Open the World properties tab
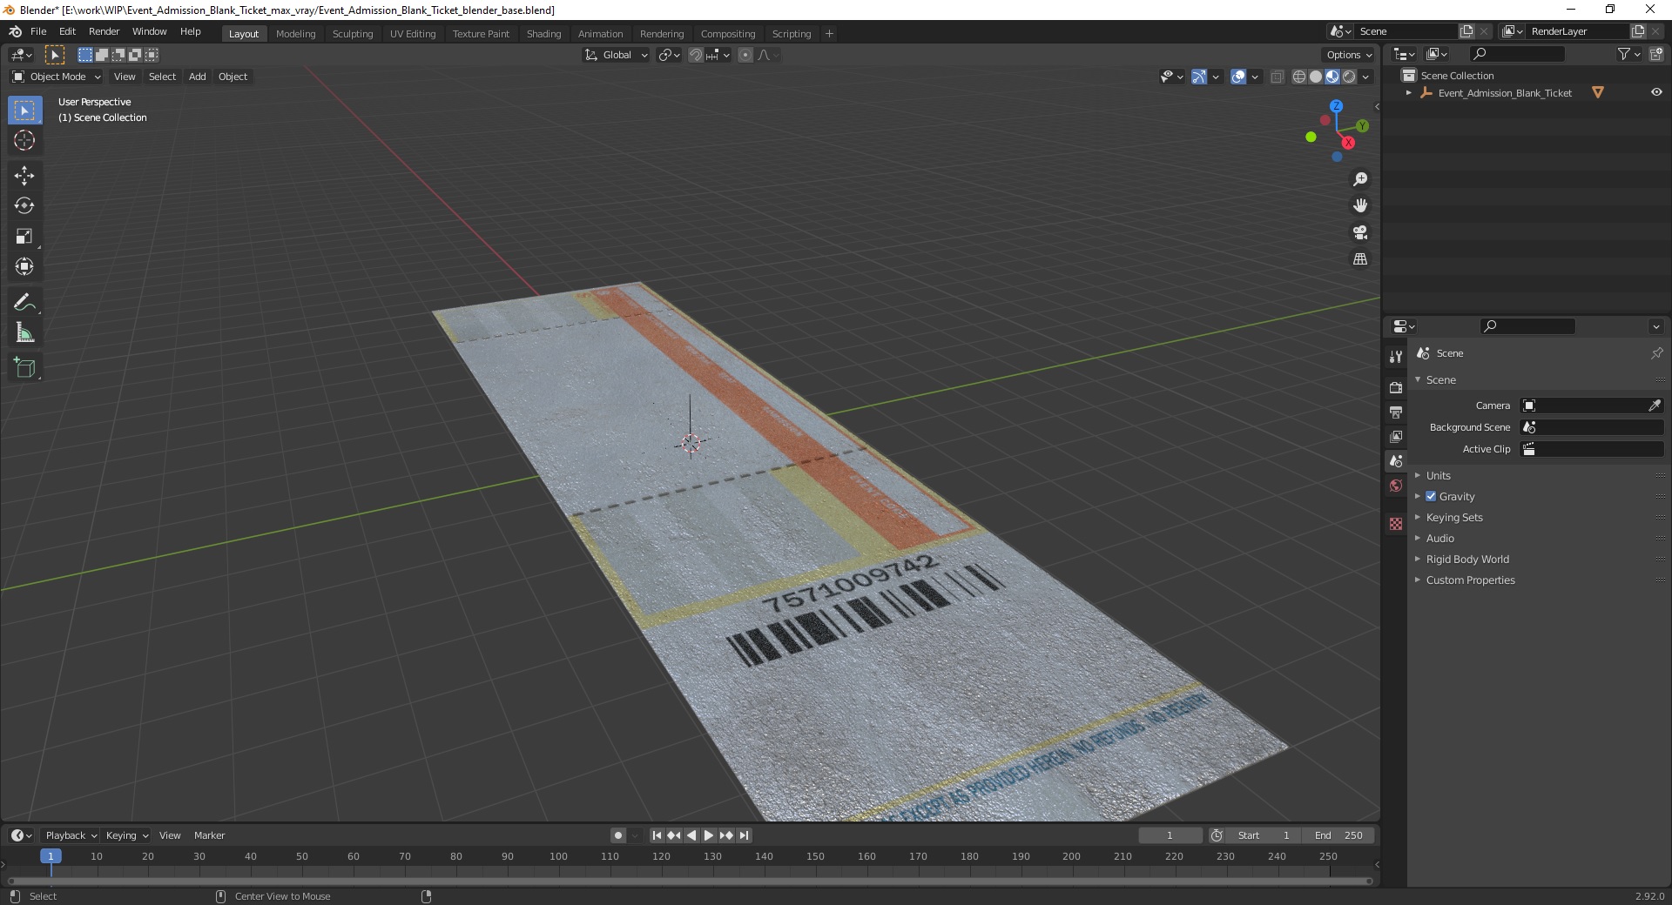 click(x=1396, y=486)
